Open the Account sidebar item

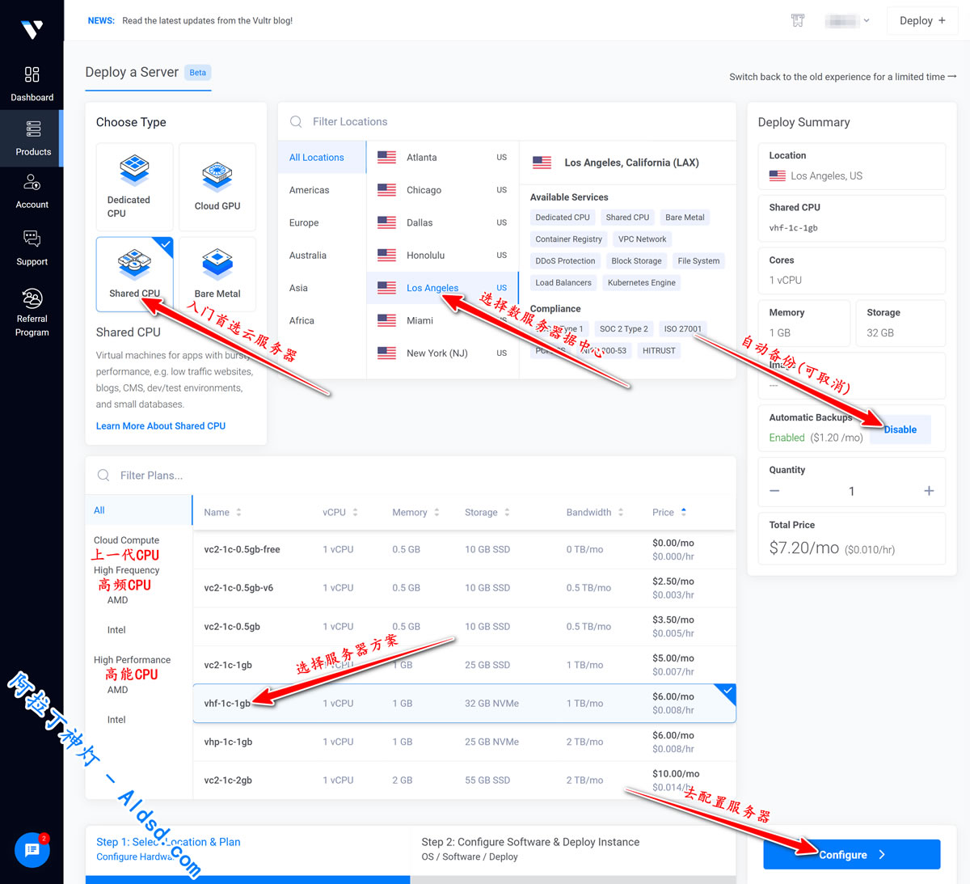(x=32, y=192)
